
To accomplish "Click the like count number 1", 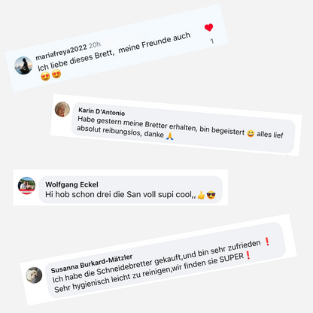I will [x=212, y=41].
